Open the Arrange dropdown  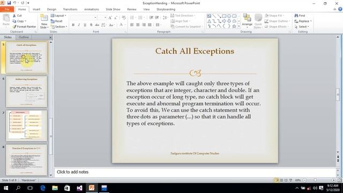(247, 21)
